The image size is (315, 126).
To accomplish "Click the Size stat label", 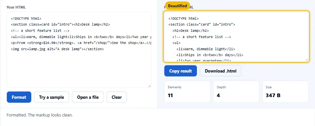I will click(x=269, y=87).
